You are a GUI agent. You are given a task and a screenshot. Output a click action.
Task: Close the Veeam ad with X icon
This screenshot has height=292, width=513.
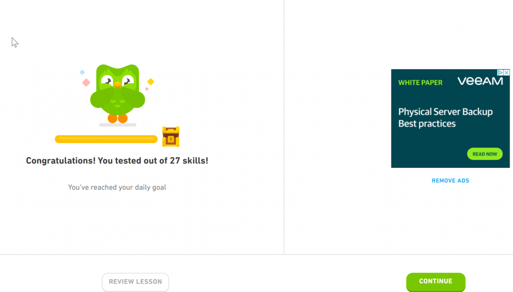pos(507,73)
